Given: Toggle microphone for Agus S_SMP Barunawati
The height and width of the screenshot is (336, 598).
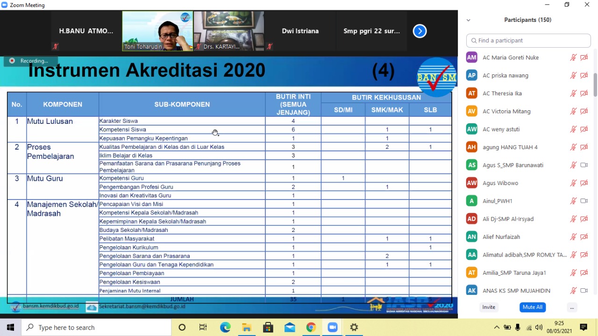Looking at the screenshot, I should (x=573, y=165).
